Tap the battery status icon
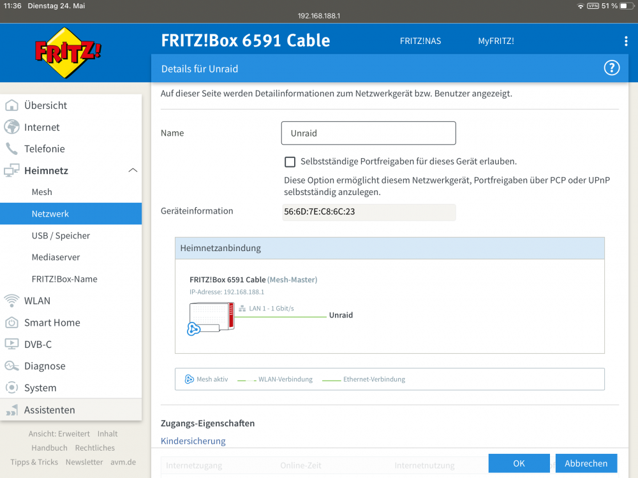Image resolution: width=638 pixels, height=478 pixels. point(627,6)
